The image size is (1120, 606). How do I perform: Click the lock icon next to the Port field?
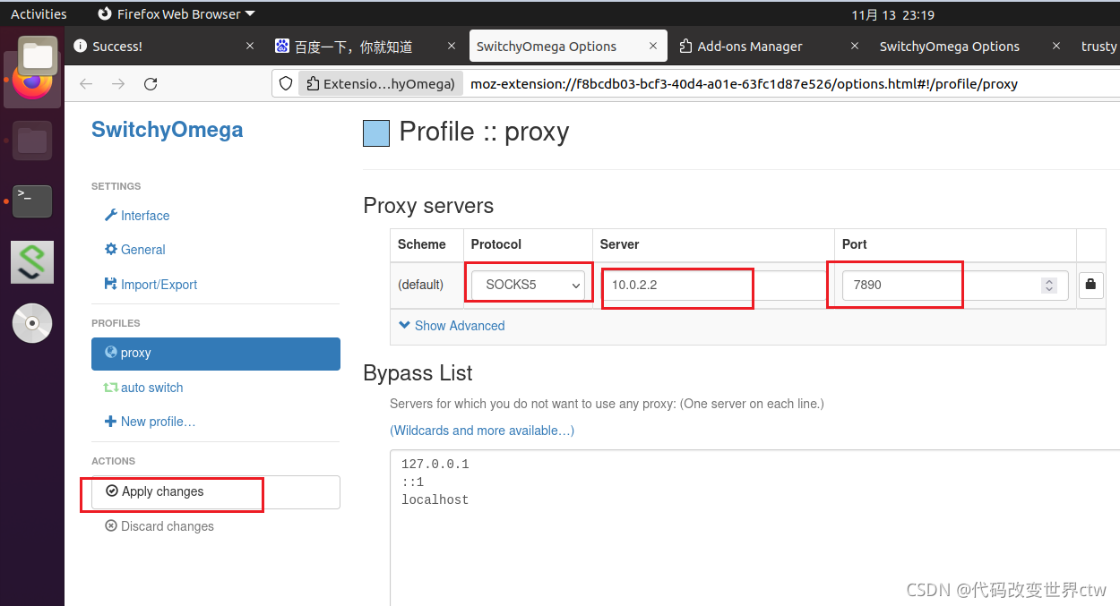1090,285
